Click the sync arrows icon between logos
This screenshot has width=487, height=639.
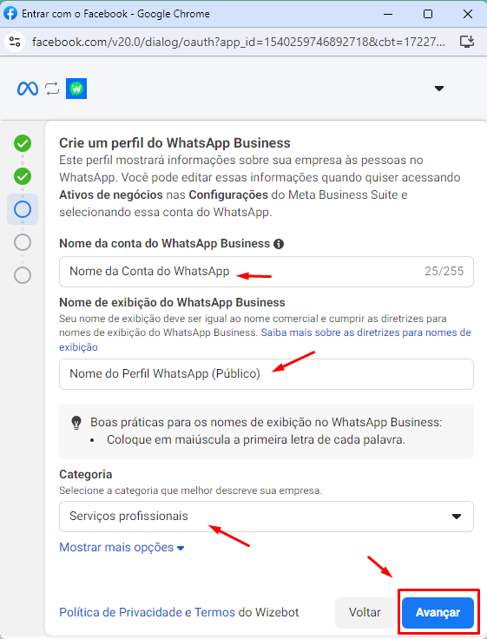52,89
